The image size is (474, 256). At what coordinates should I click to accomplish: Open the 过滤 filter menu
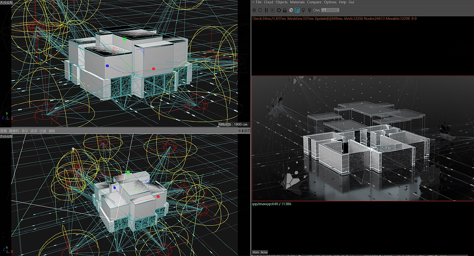click(43, 131)
